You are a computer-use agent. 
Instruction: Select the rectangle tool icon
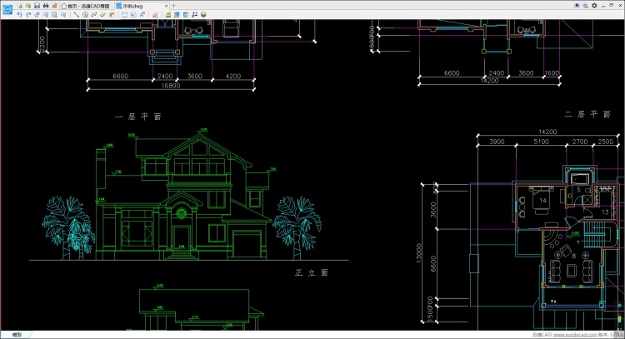coord(124,15)
